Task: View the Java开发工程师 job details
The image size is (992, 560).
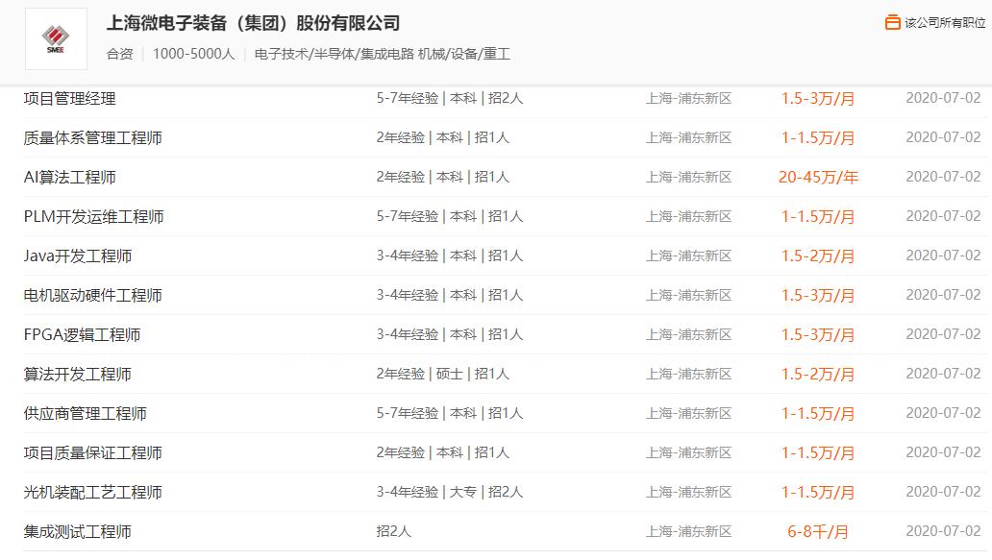Action: (x=78, y=256)
